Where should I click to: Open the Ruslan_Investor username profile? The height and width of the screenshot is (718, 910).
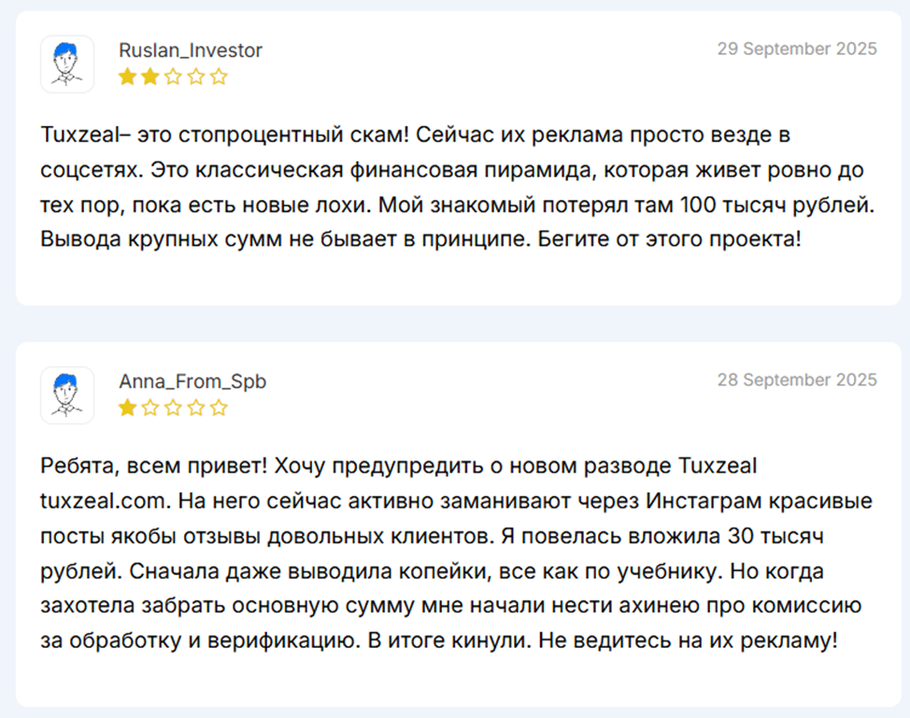coord(191,50)
